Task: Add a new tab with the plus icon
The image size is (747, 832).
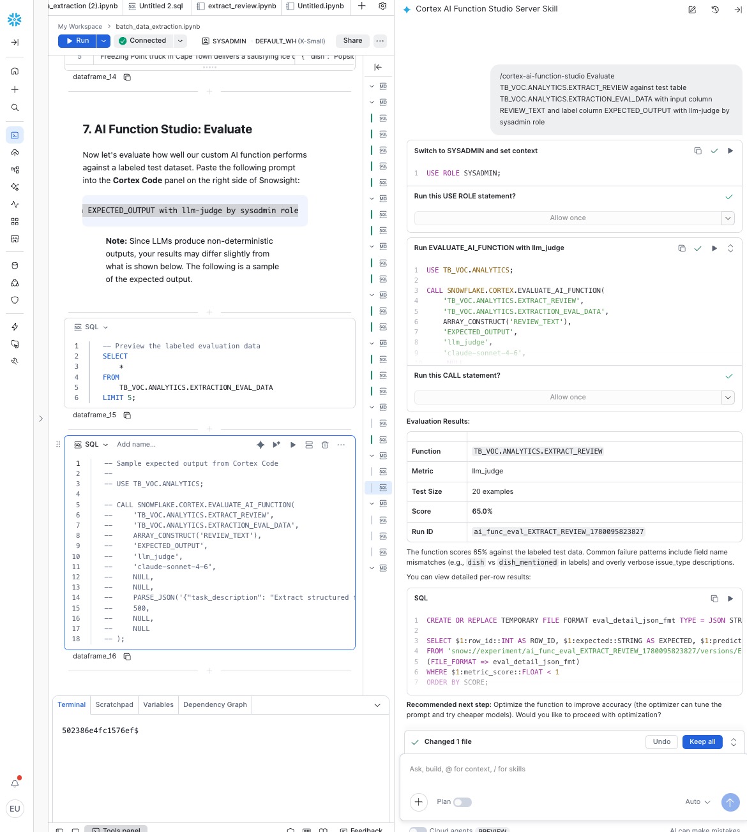Action: click(361, 6)
